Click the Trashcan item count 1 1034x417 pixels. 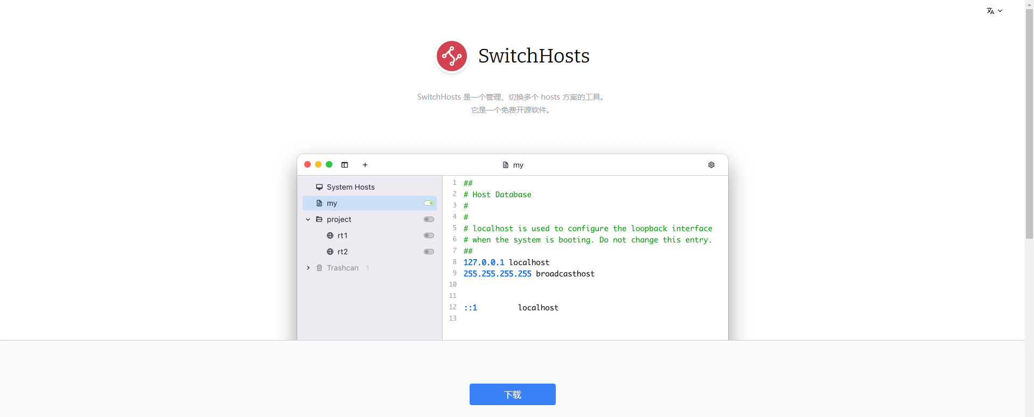point(368,268)
